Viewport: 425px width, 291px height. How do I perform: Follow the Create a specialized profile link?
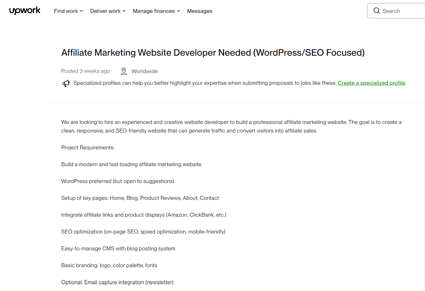[371, 83]
